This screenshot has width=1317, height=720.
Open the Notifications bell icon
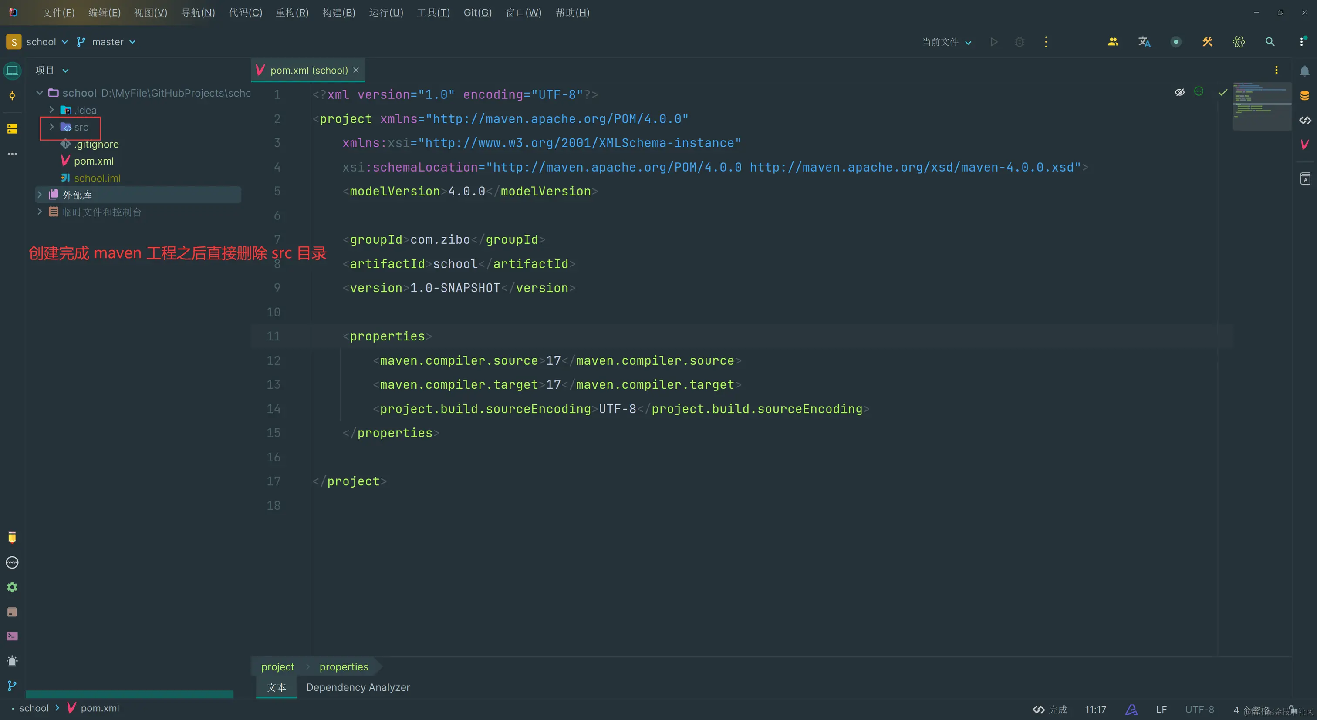1305,71
